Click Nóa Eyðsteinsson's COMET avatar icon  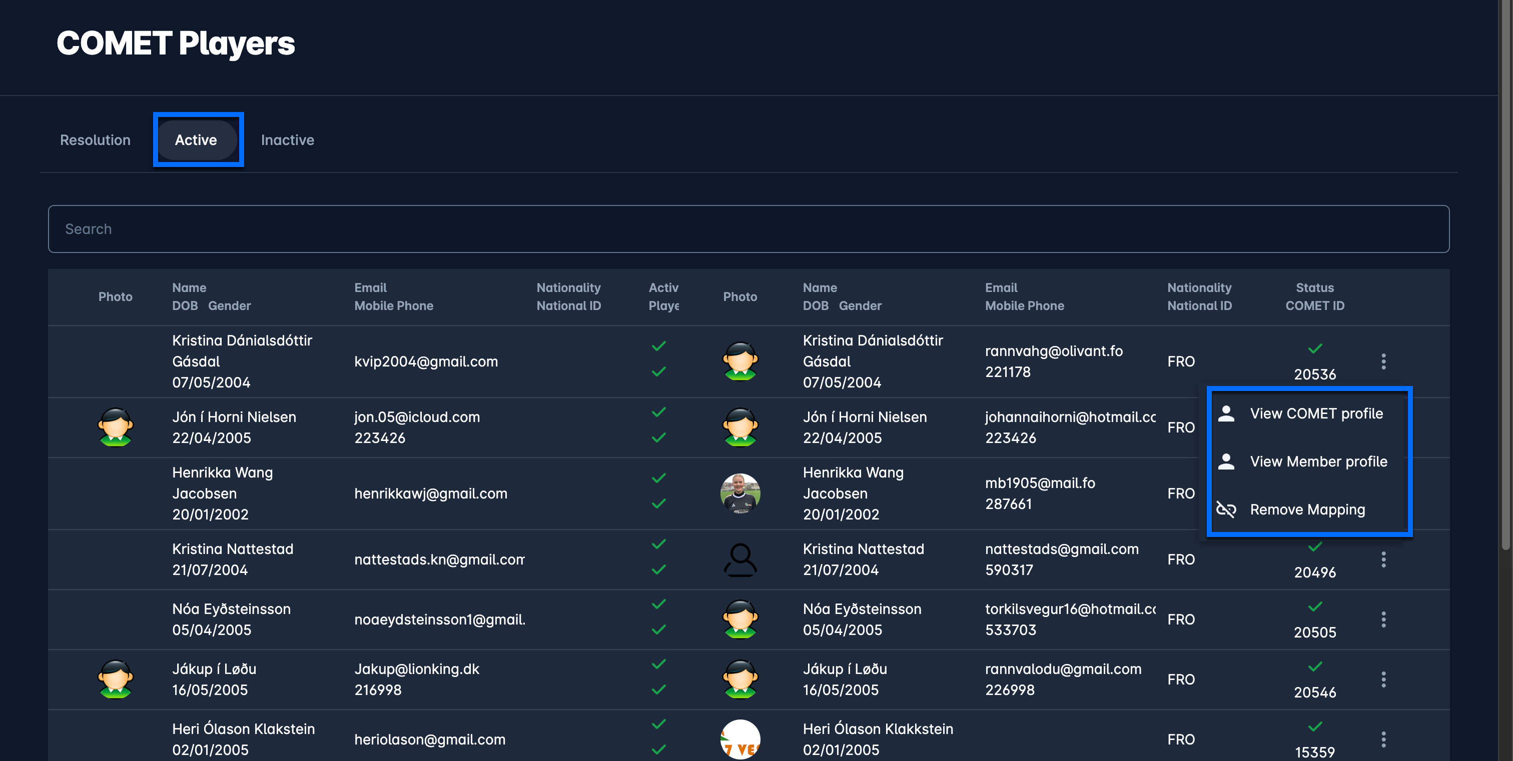pyautogui.click(x=740, y=619)
